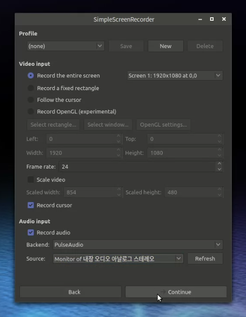Click the Select rectangle... button
This screenshot has width=246, height=317.
(x=53, y=125)
